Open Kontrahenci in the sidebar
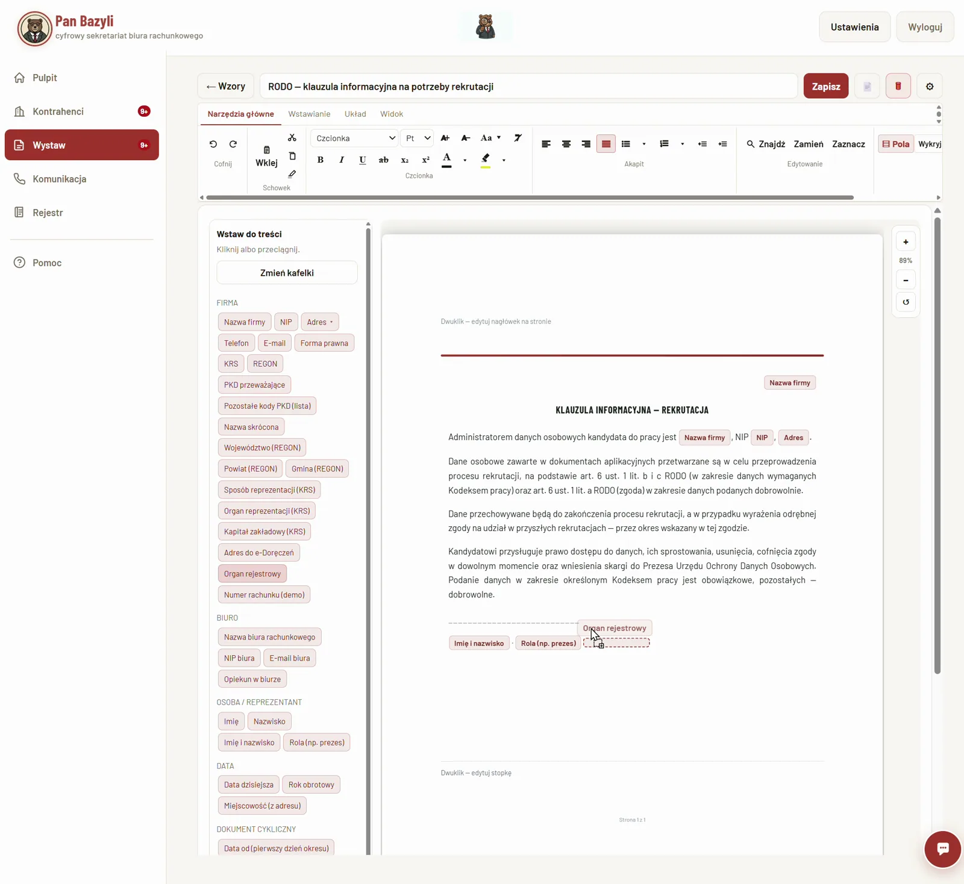Image resolution: width=964 pixels, height=884 pixels. tap(82, 111)
